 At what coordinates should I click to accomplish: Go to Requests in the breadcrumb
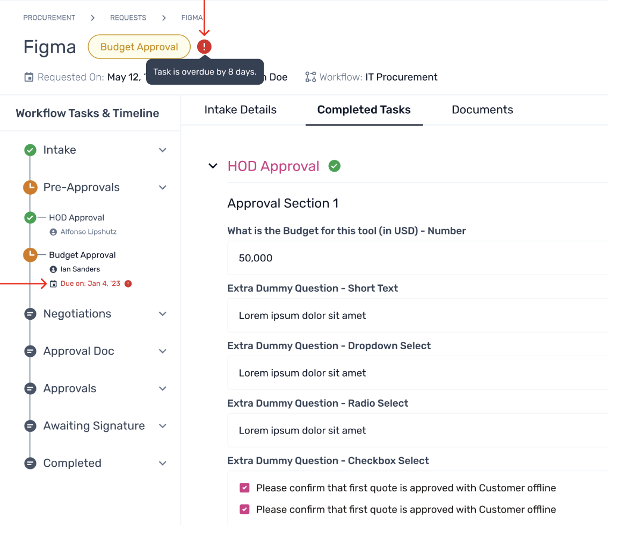pyautogui.click(x=128, y=18)
